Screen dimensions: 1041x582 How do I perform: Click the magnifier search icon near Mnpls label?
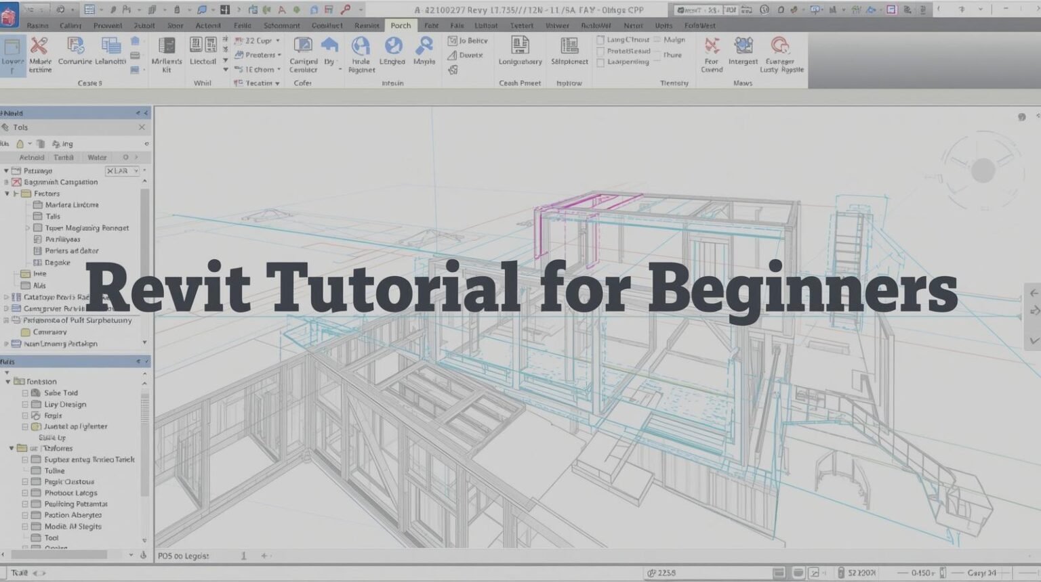coord(426,44)
